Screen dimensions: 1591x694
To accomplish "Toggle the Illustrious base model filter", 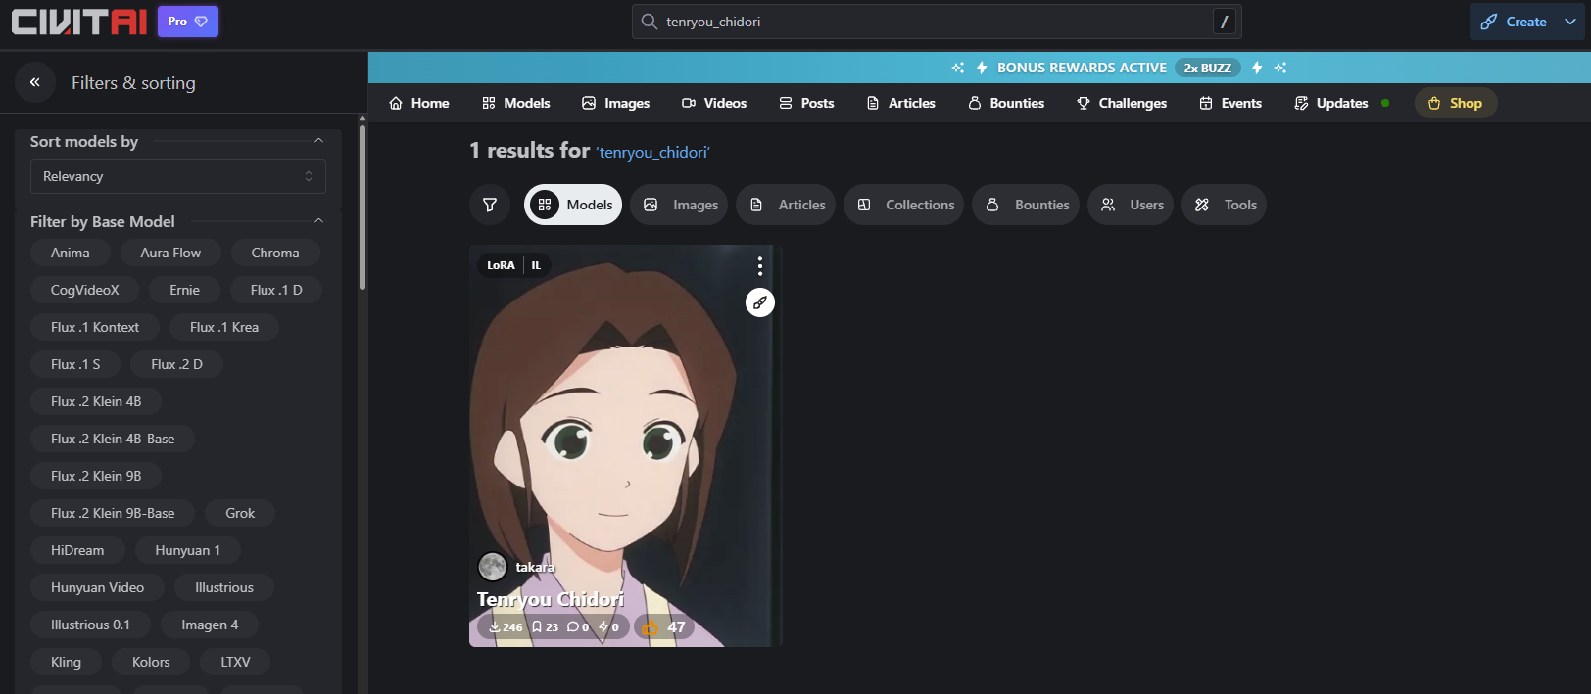I will tap(223, 587).
